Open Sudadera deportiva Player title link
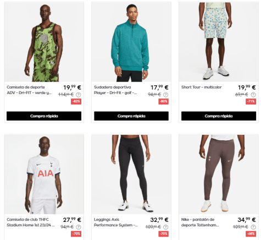The width and height of the screenshot is (261, 240). (x=115, y=90)
